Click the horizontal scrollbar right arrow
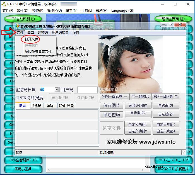The height and width of the screenshot is (175, 195). pyautogui.click(x=142, y=170)
